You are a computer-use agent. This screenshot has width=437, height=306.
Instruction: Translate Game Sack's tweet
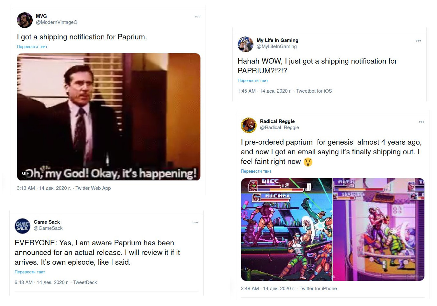30,272
